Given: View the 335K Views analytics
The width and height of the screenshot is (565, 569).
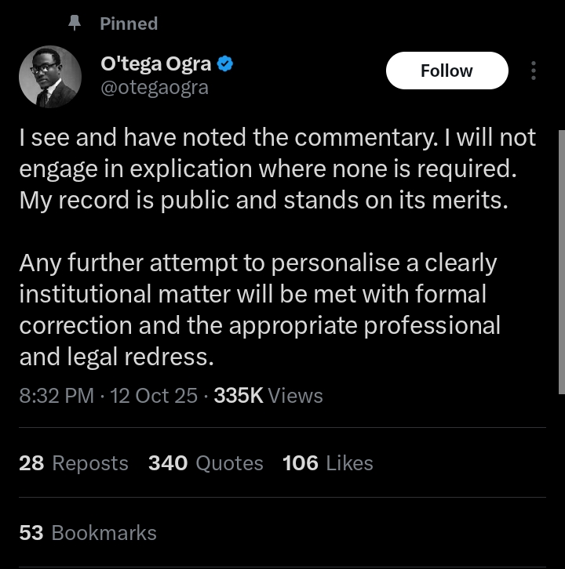Looking at the screenshot, I should pyautogui.click(x=268, y=395).
